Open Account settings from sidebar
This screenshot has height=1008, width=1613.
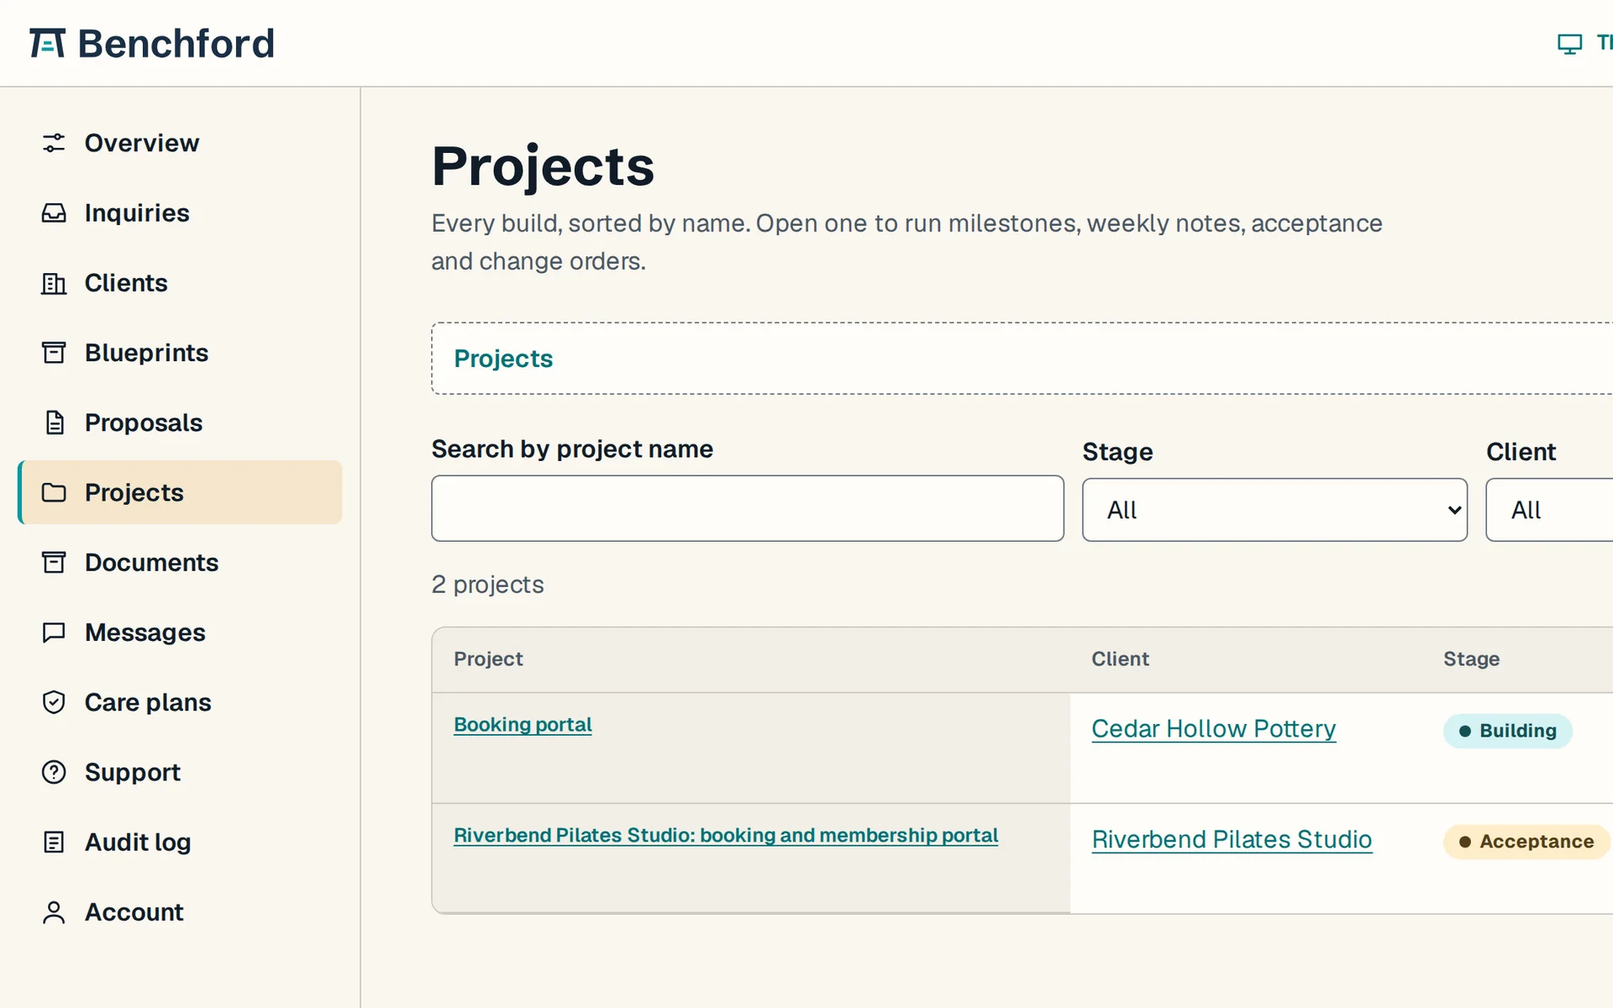pyautogui.click(x=180, y=912)
